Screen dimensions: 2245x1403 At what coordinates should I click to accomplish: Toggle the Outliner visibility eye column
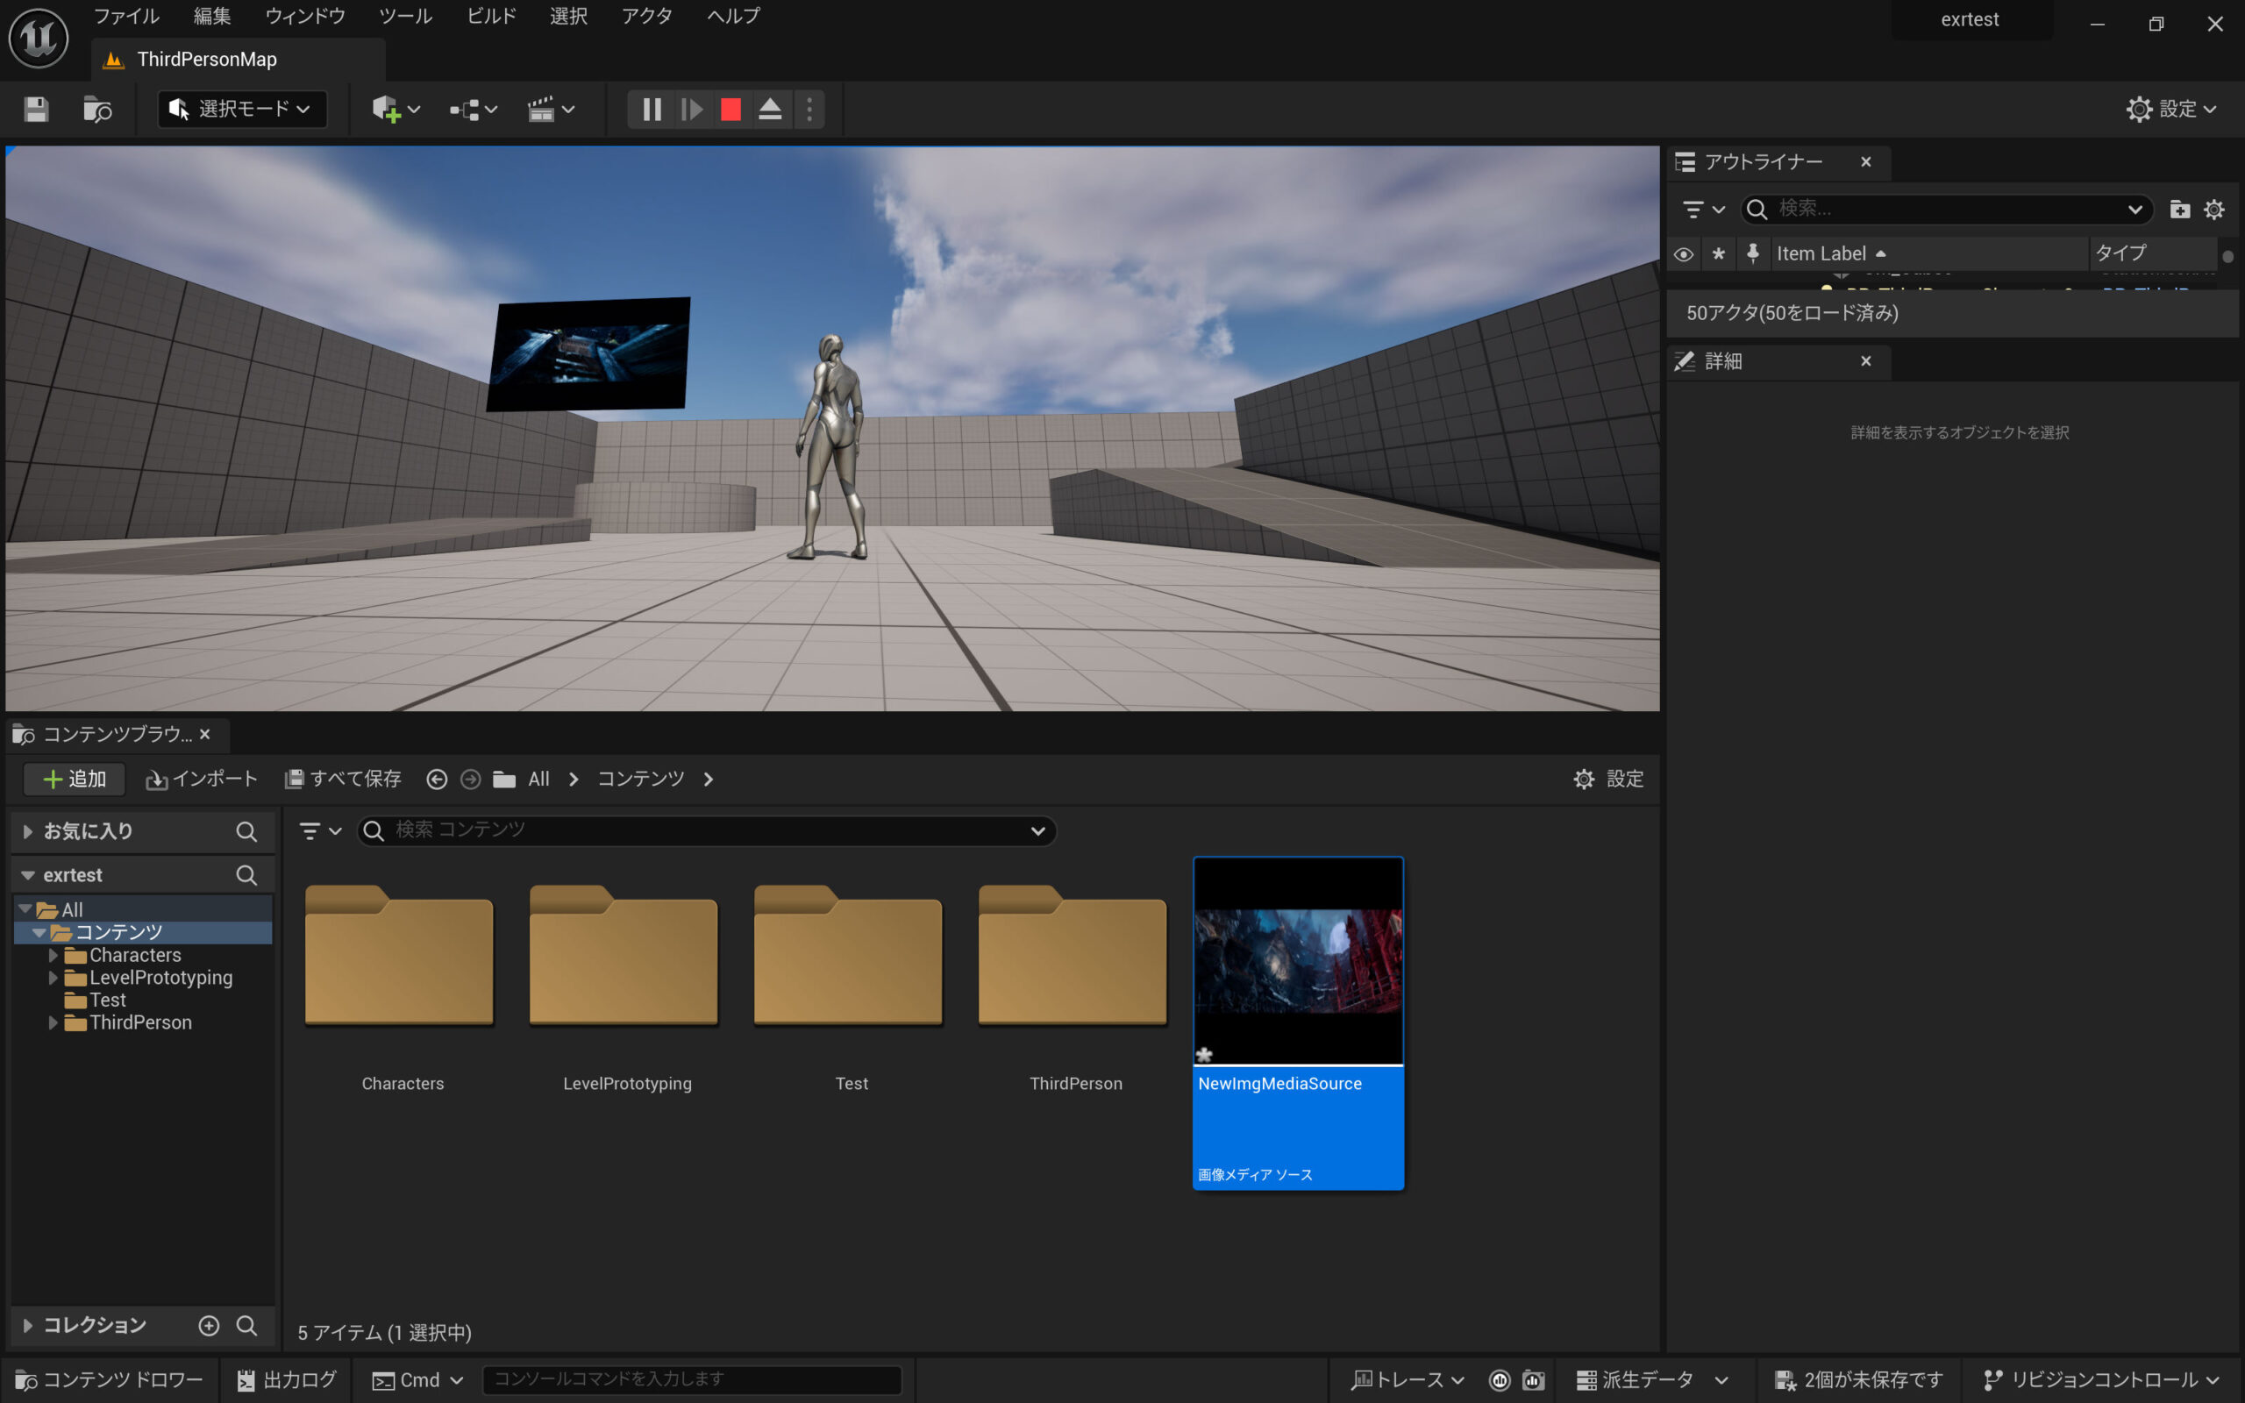(1684, 253)
